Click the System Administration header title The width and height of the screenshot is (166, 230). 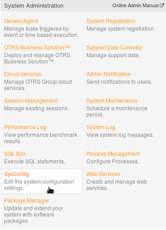click(x=34, y=6)
